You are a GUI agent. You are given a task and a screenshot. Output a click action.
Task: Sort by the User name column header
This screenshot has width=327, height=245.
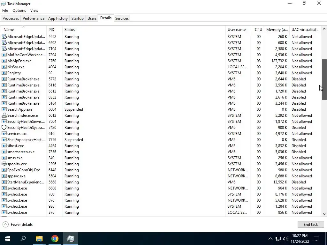[238, 30]
